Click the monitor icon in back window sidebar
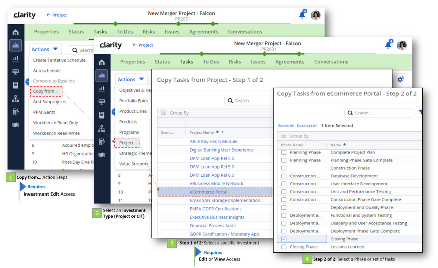 (16, 72)
